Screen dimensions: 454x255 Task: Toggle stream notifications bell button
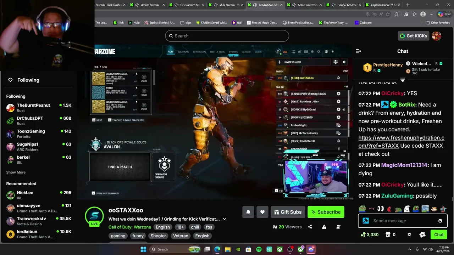click(x=248, y=212)
